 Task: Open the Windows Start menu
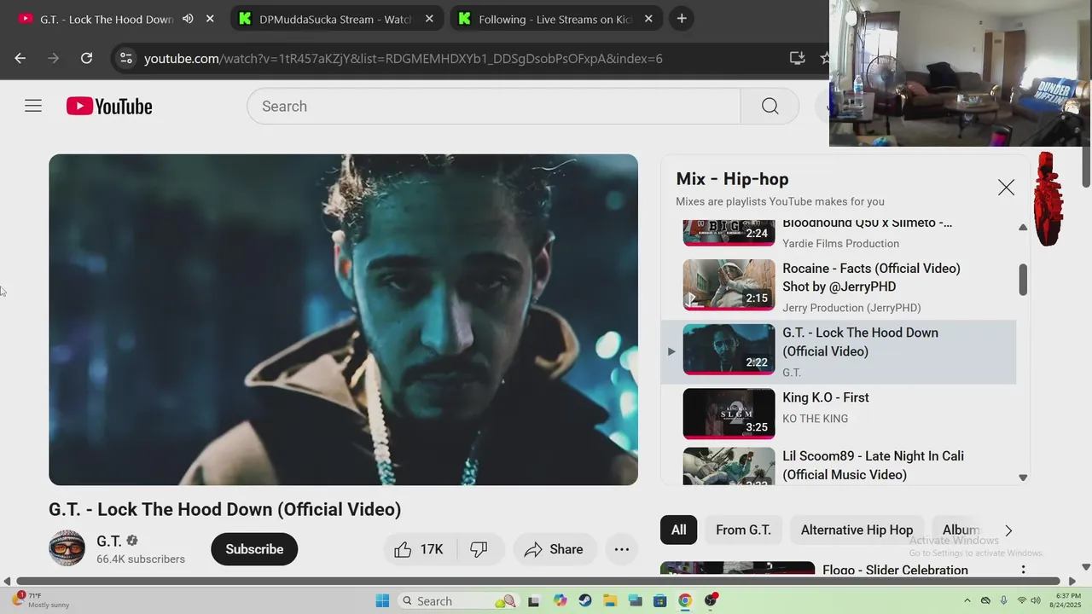(x=382, y=600)
